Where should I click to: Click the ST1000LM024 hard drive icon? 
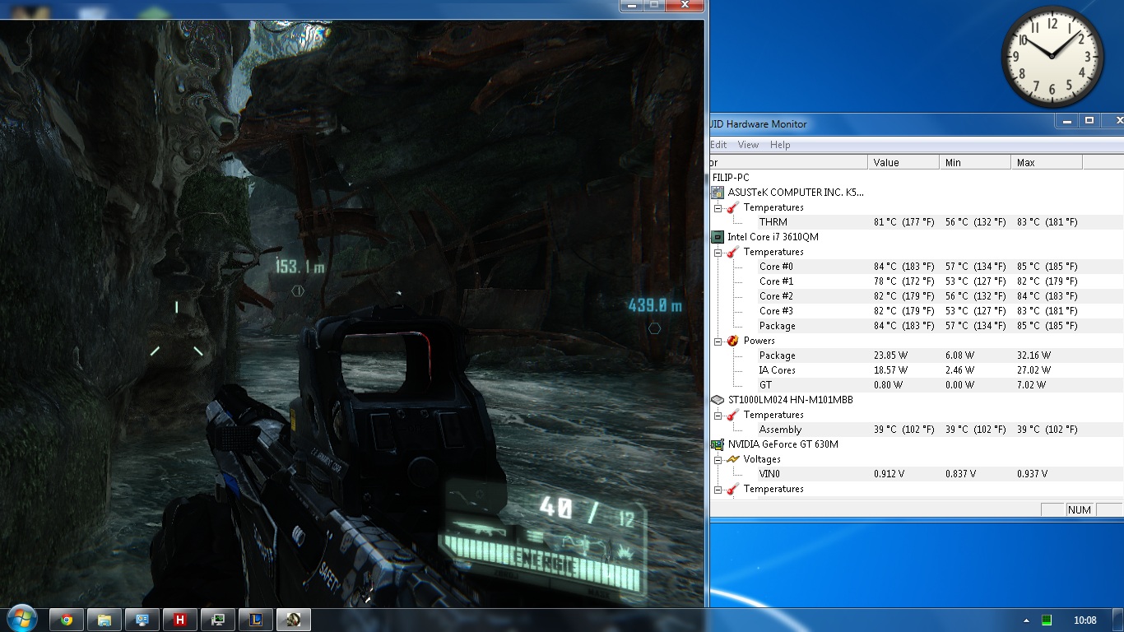click(x=718, y=400)
